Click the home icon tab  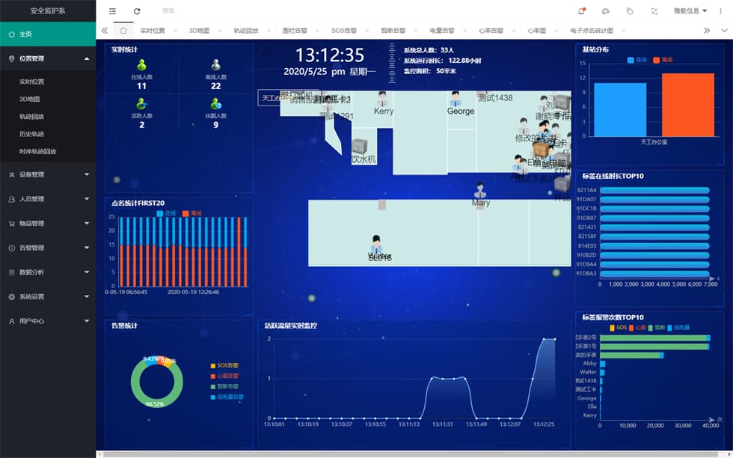123,31
